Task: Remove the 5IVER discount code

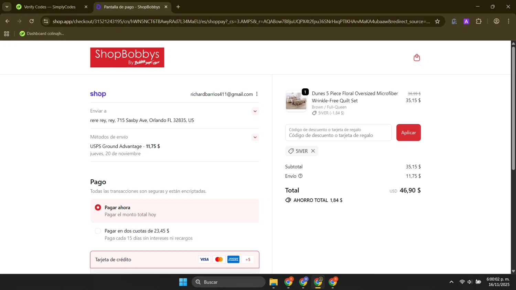Action: 313,151
